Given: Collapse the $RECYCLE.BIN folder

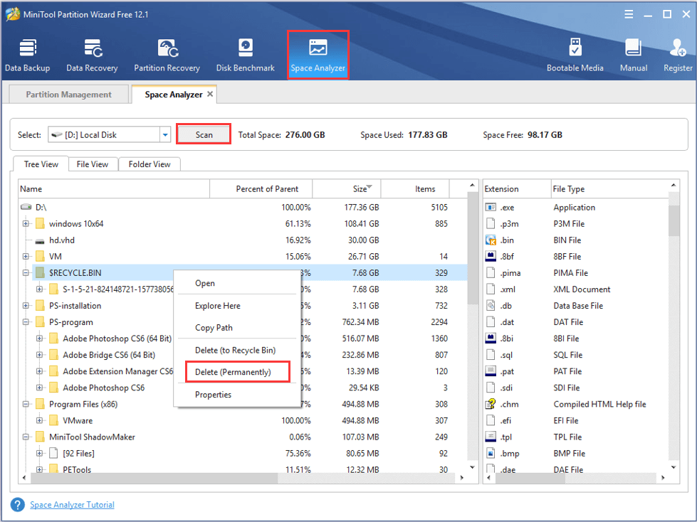Looking at the screenshot, I should tap(26, 273).
